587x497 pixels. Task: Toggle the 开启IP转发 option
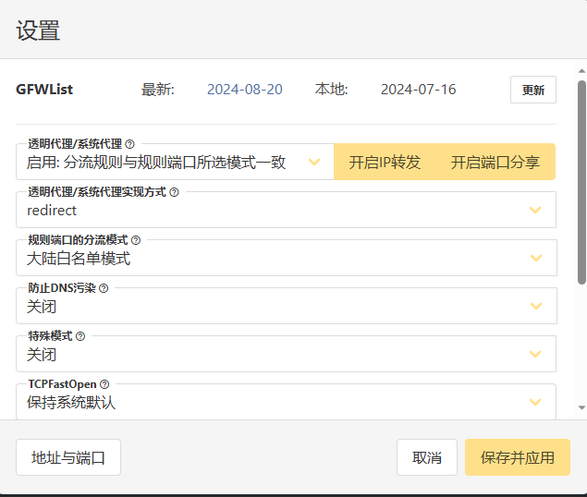pos(385,162)
